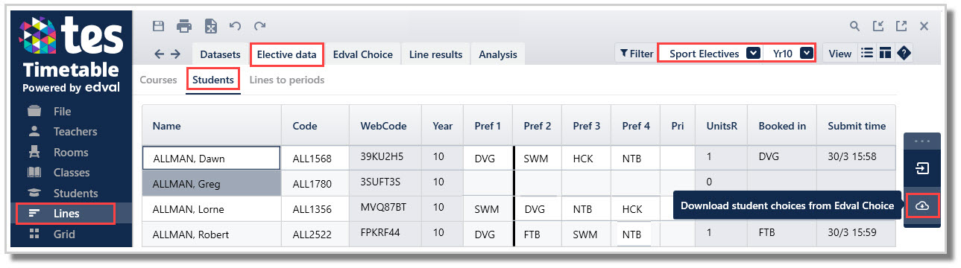
Task: Switch to table layout view icon
Action: pos(886,54)
